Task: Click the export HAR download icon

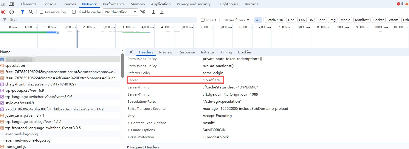Action: pos(162,12)
